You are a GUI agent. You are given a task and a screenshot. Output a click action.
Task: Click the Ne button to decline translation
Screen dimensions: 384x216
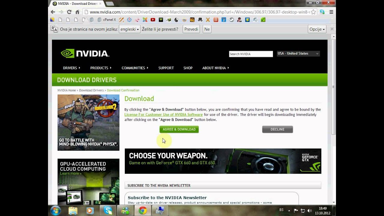tap(207, 29)
